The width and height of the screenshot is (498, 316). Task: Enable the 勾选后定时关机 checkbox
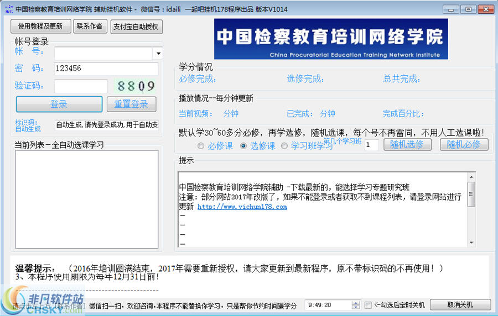click(368, 305)
